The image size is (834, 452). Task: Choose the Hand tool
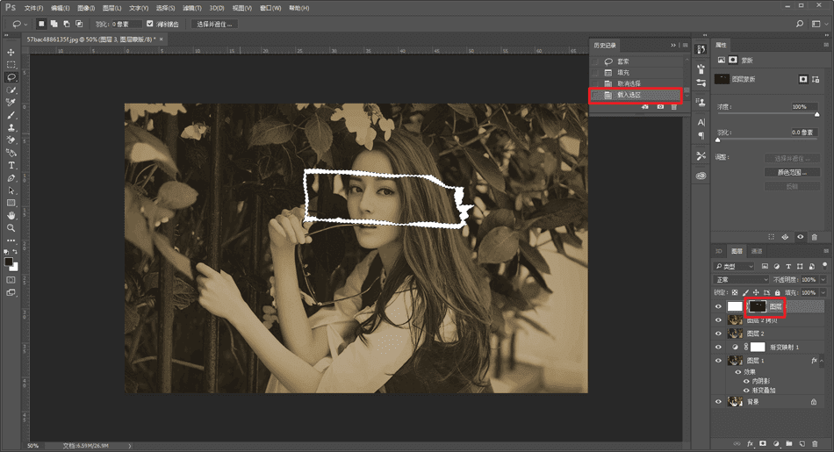[x=11, y=215]
